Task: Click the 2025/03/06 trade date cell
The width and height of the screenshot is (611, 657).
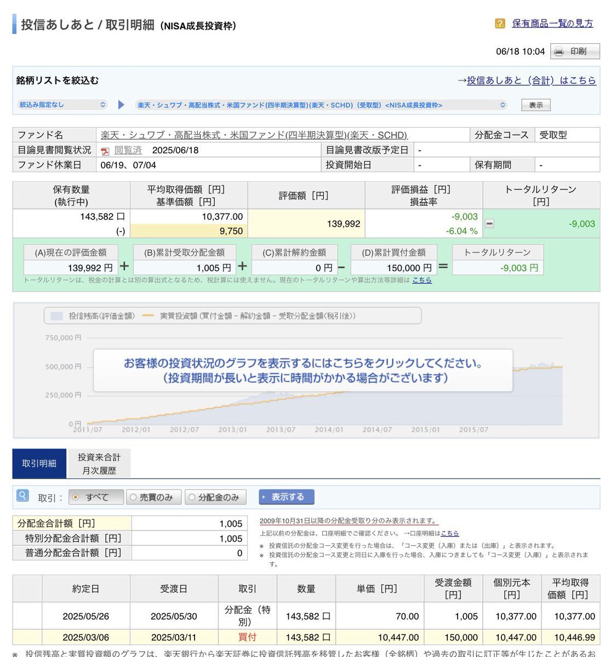Action: pyautogui.click(x=86, y=637)
